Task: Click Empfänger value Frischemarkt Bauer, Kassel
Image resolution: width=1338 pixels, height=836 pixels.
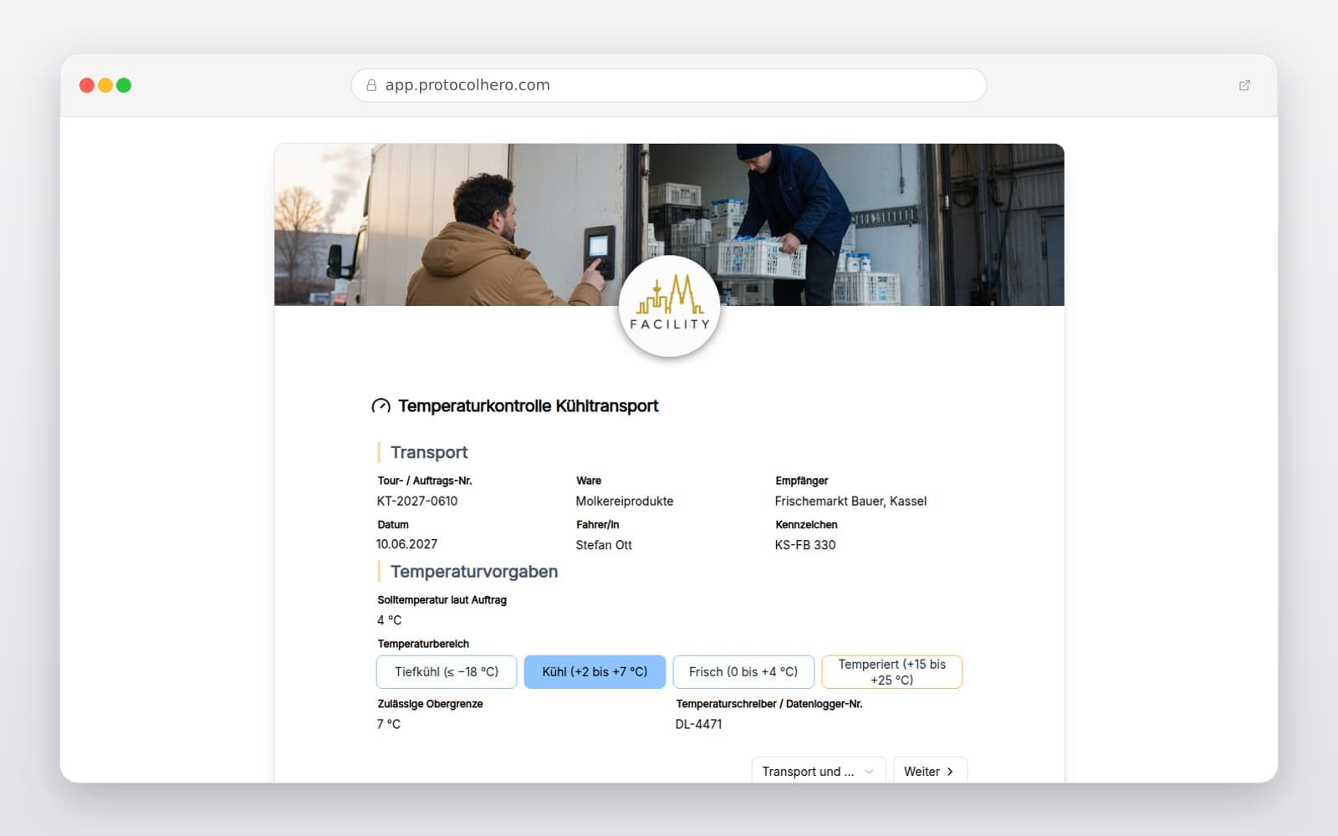Action: (850, 502)
